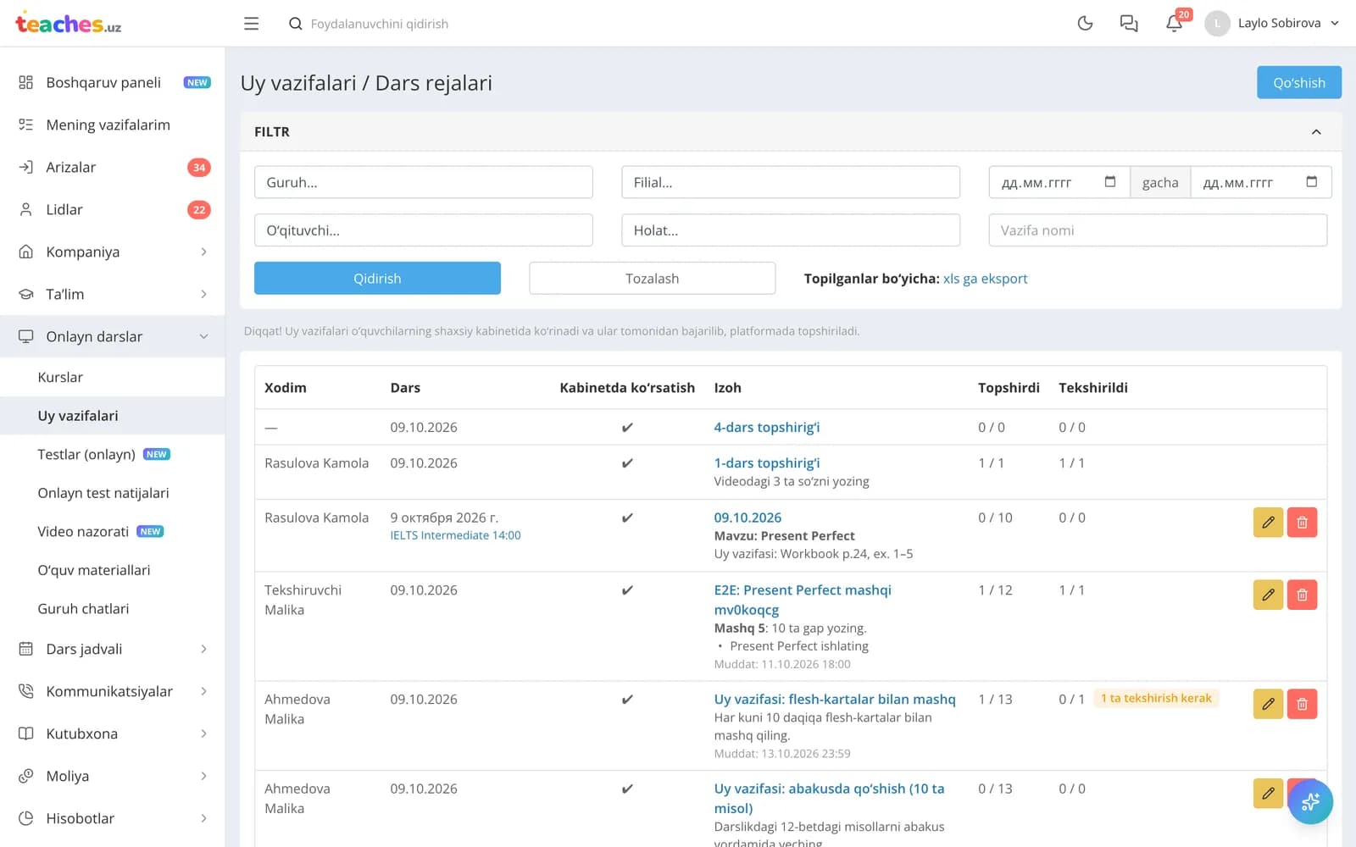
Task: Clear filters with Tozalash button
Action: [653, 279]
